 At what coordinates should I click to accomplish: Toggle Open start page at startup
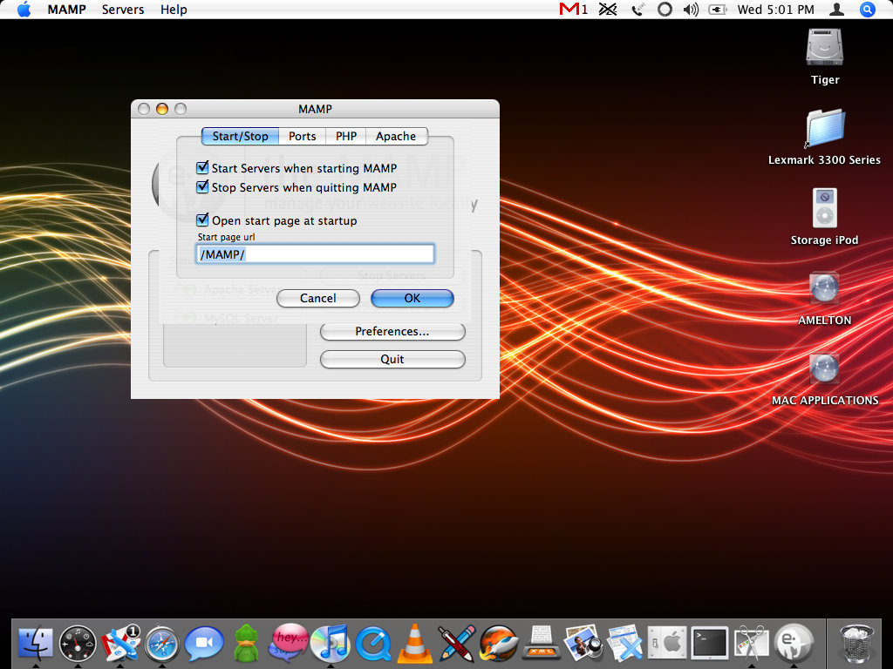point(202,220)
